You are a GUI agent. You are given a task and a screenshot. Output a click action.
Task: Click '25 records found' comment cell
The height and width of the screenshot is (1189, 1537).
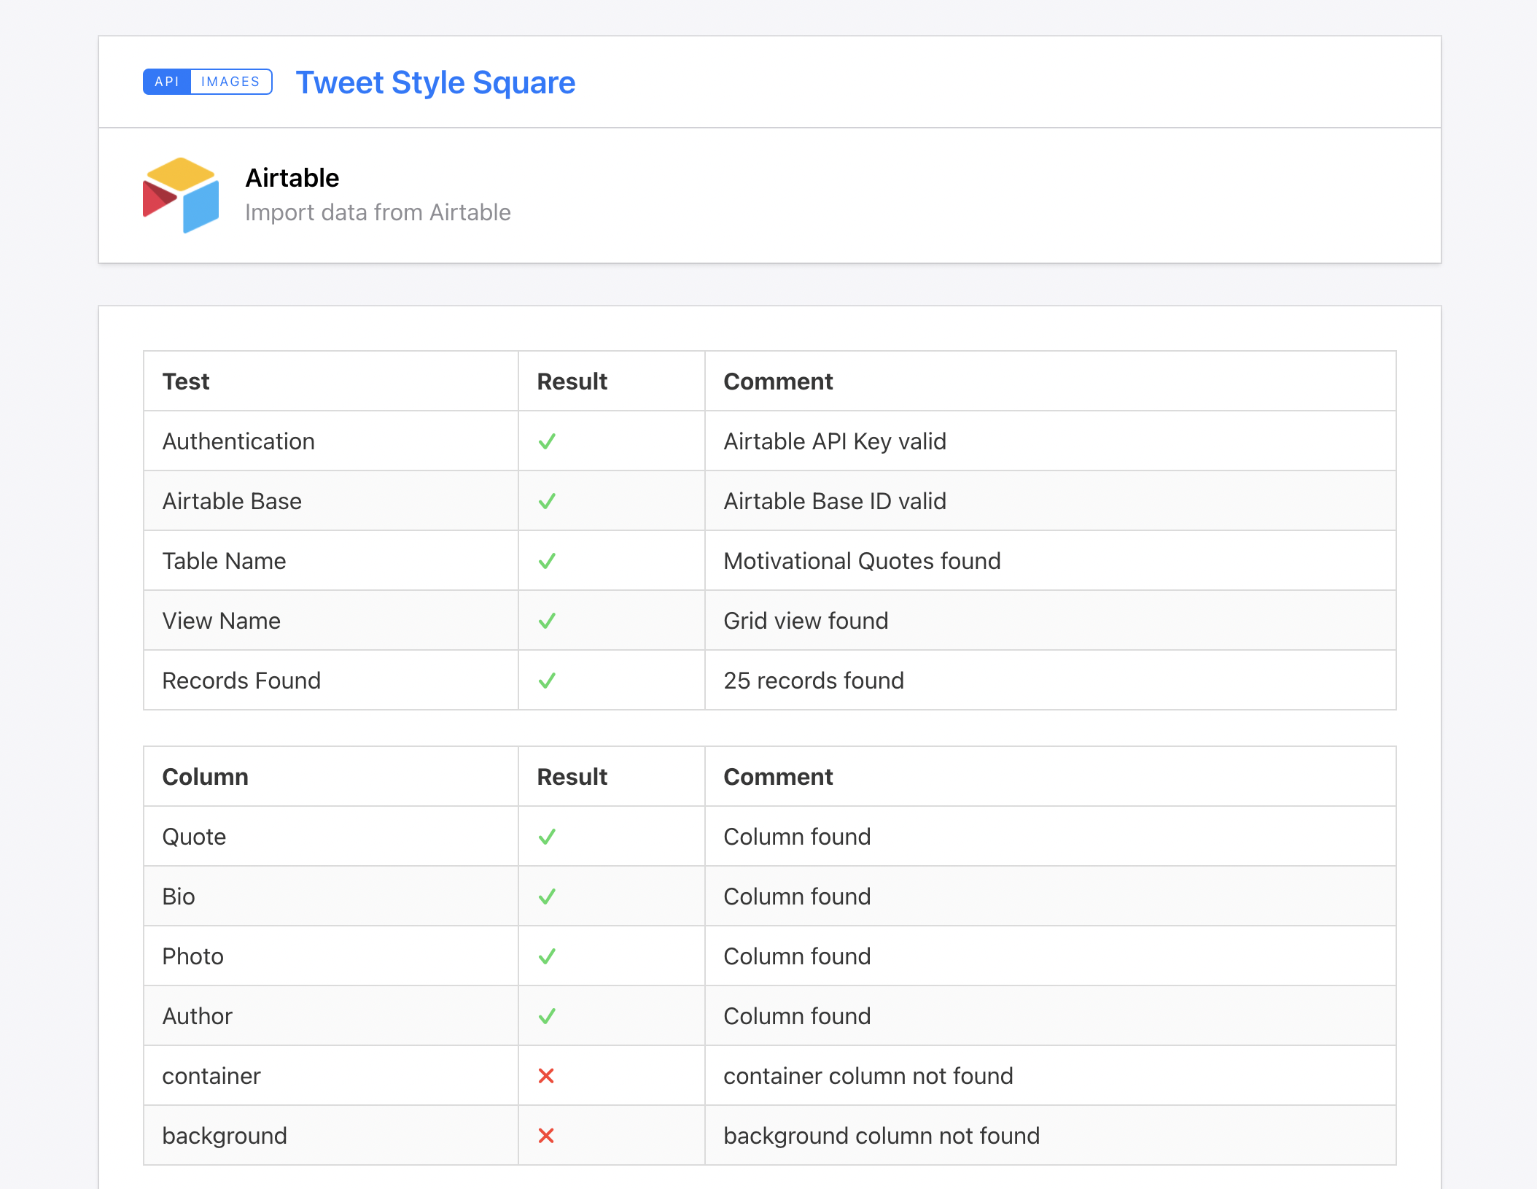pos(814,681)
